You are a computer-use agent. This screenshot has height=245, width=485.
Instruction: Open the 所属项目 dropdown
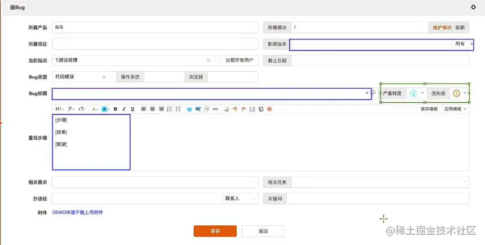click(x=155, y=44)
